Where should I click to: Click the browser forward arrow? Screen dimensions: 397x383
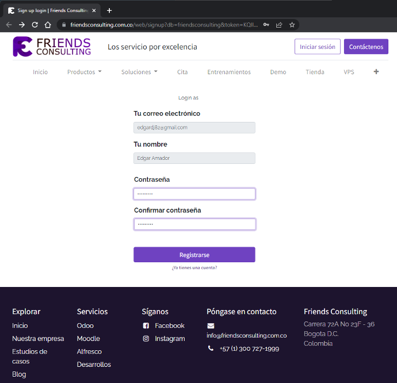point(21,25)
